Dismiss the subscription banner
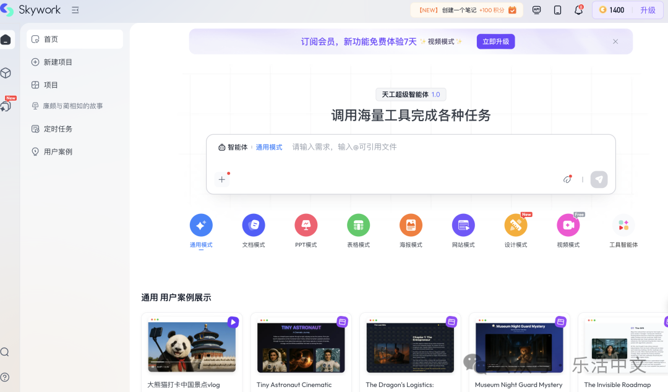The height and width of the screenshot is (392, 668). tap(615, 41)
